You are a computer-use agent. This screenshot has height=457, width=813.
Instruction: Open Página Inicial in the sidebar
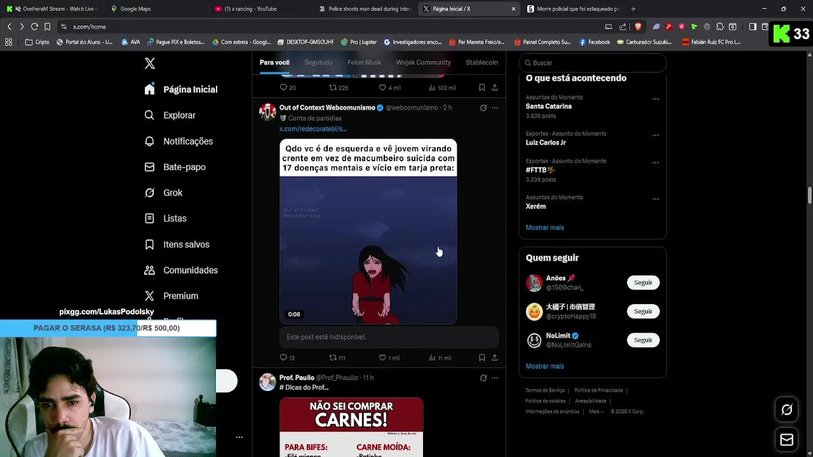(181, 89)
